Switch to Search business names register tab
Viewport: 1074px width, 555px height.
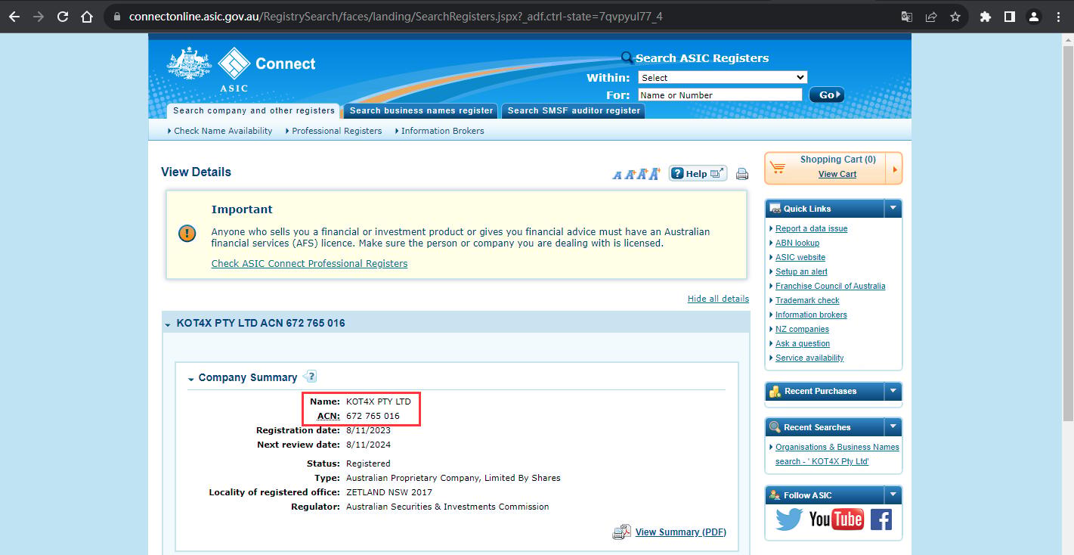pyautogui.click(x=421, y=110)
